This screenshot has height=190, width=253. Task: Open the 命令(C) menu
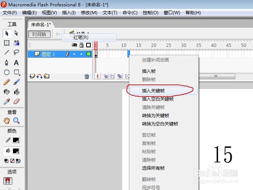130,13
